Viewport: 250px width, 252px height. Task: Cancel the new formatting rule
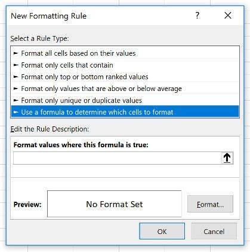click(214, 231)
